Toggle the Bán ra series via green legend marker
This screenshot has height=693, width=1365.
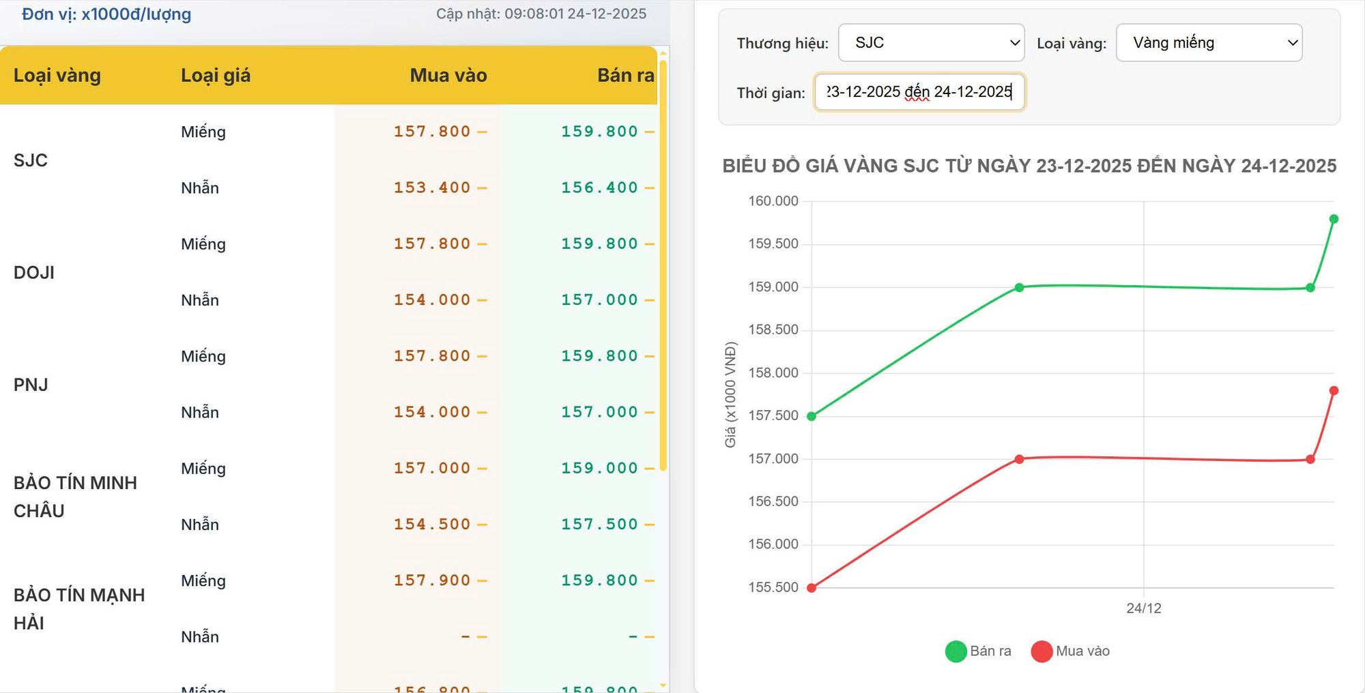click(x=955, y=651)
